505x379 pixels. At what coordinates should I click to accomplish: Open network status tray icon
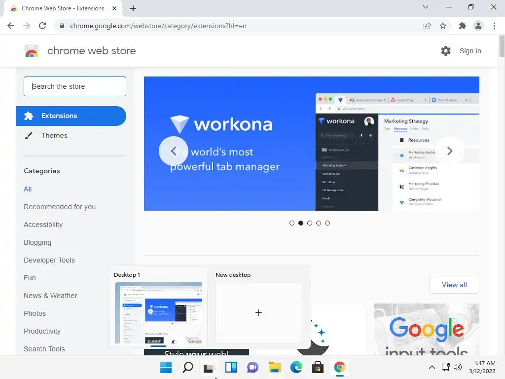[x=446, y=367]
